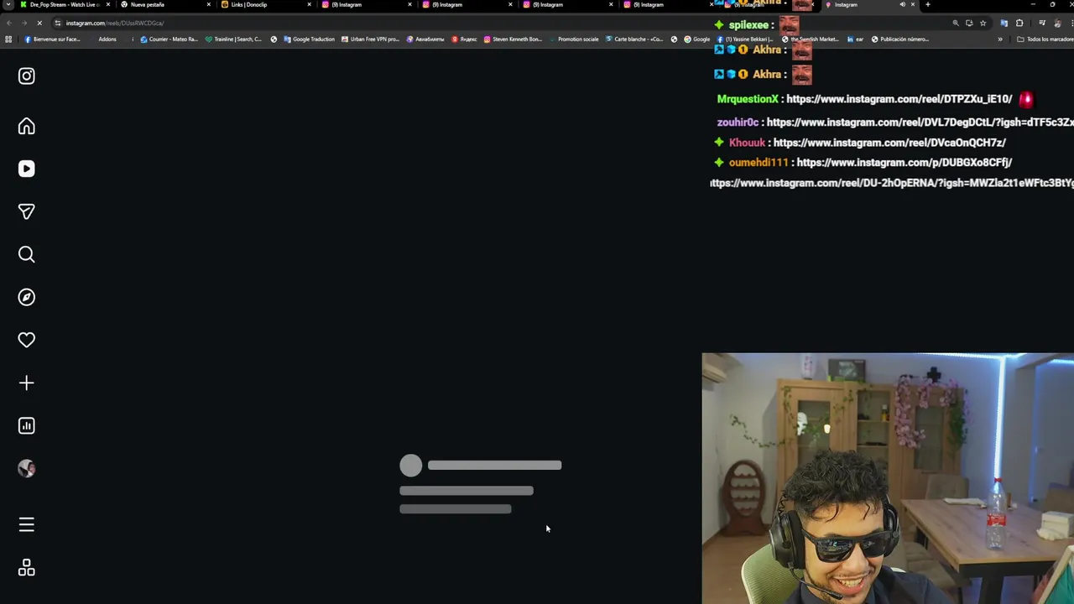Close the Dre_Pop Stream tab

pos(108,4)
